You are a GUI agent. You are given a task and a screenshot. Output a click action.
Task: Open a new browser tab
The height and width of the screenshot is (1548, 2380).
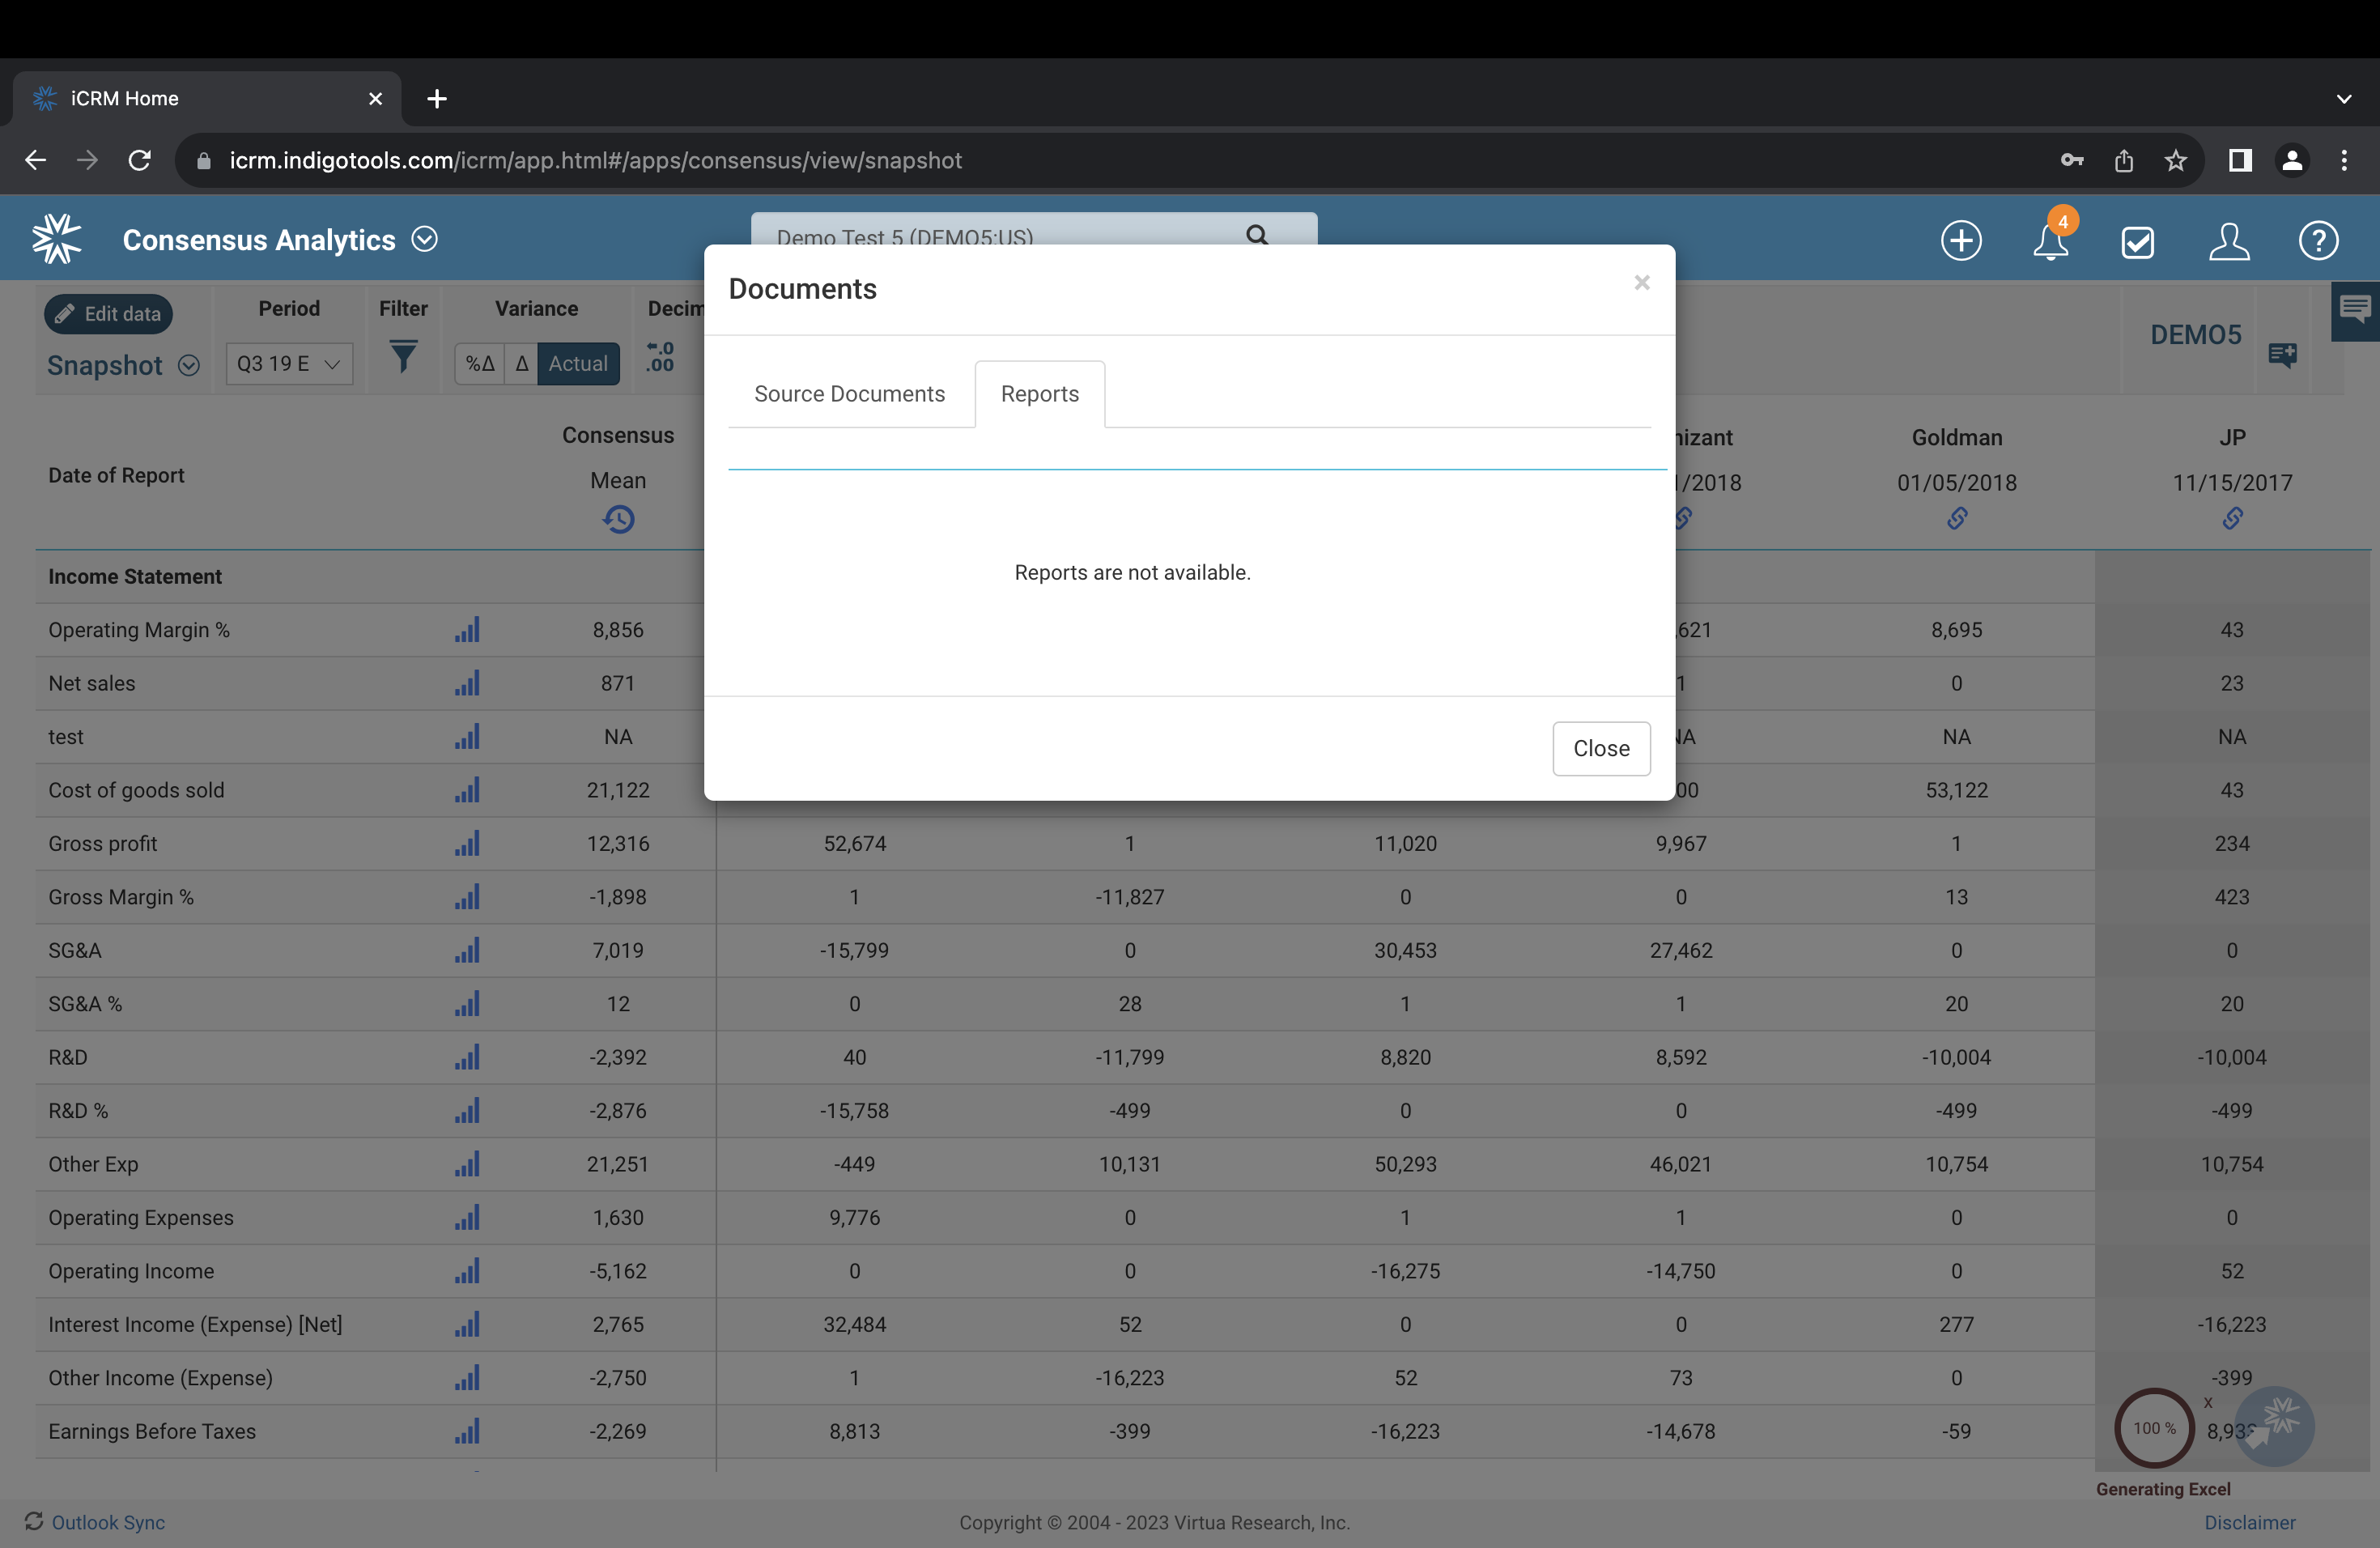pyautogui.click(x=437, y=98)
